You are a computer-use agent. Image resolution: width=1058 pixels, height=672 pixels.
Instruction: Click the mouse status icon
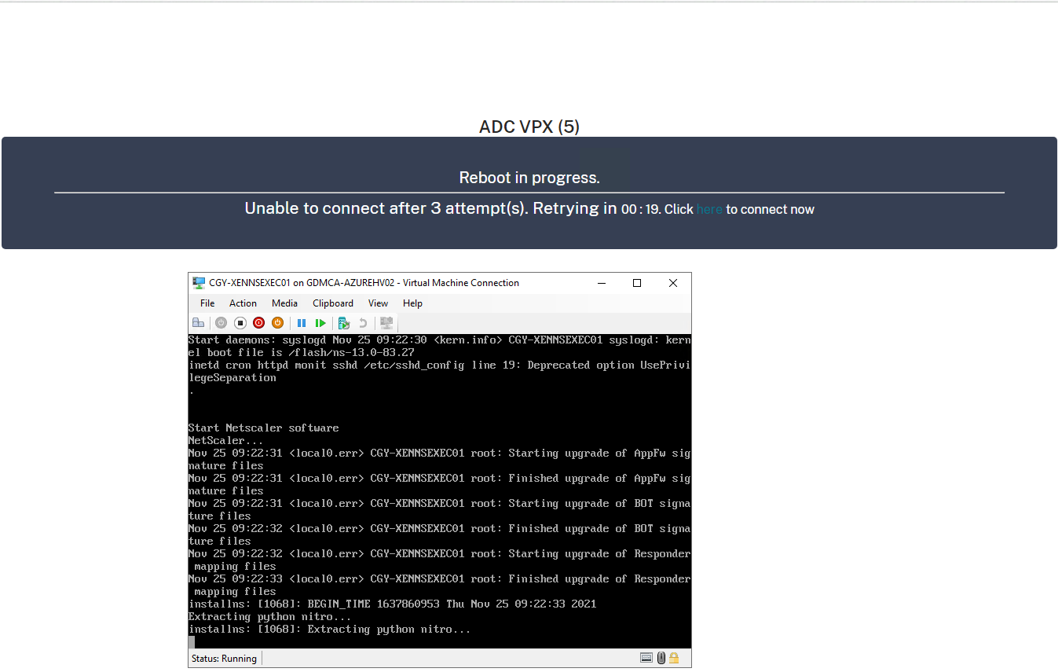(661, 658)
